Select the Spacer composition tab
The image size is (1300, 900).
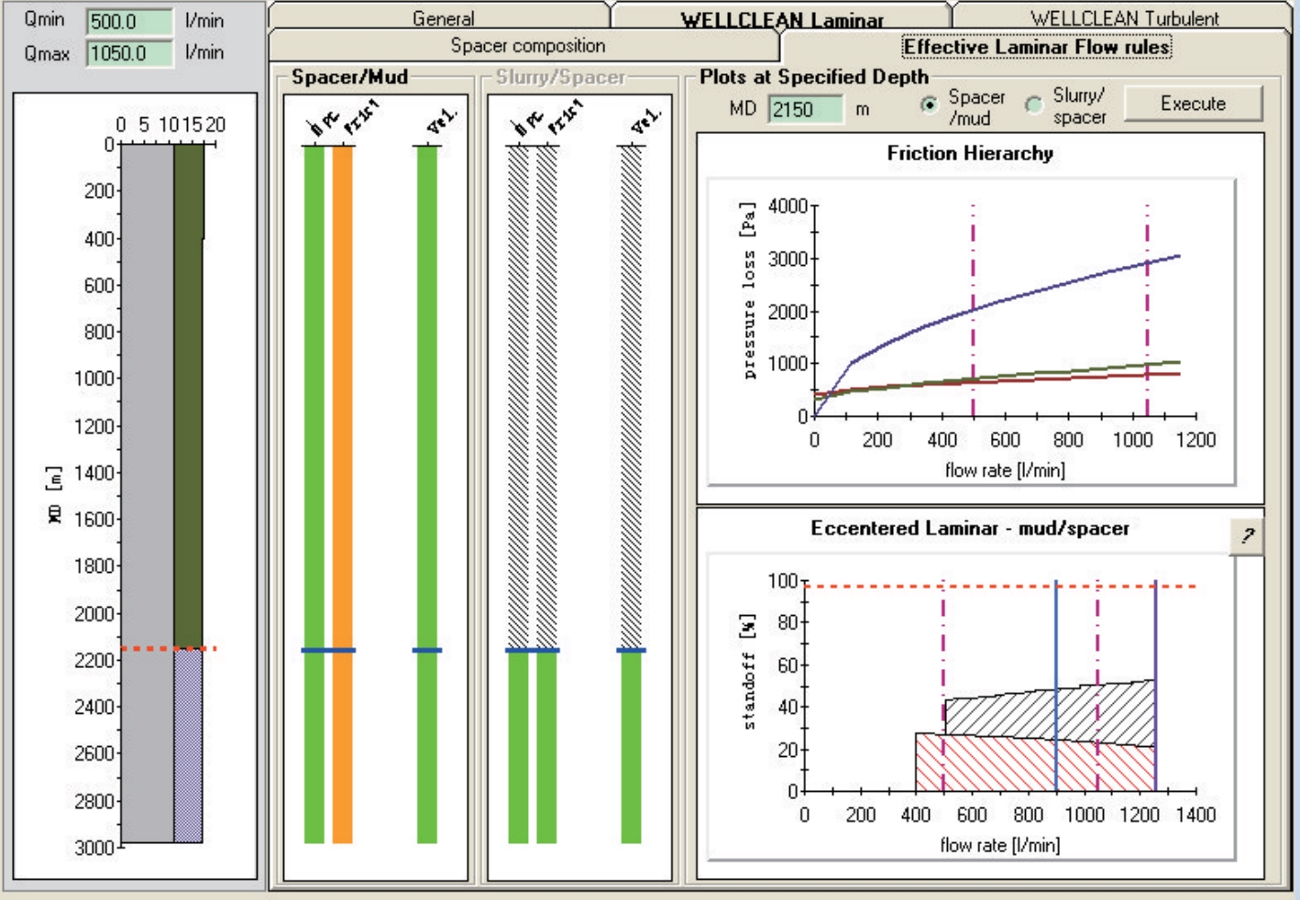527,46
